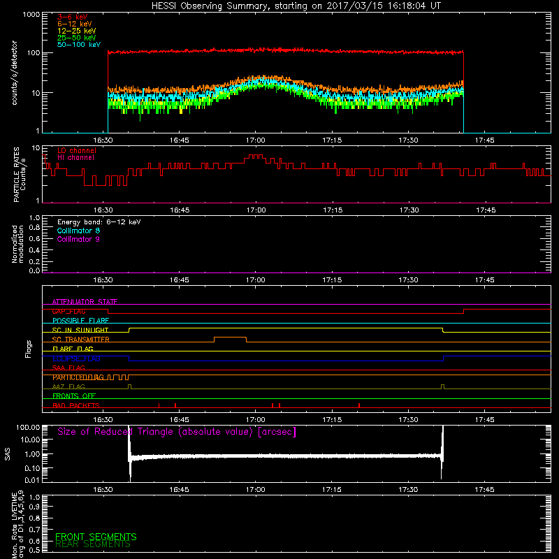The height and width of the screenshot is (559, 559).
Task: Click the SC_IN_SUNLIGHT flag label
Action: [80, 330]
